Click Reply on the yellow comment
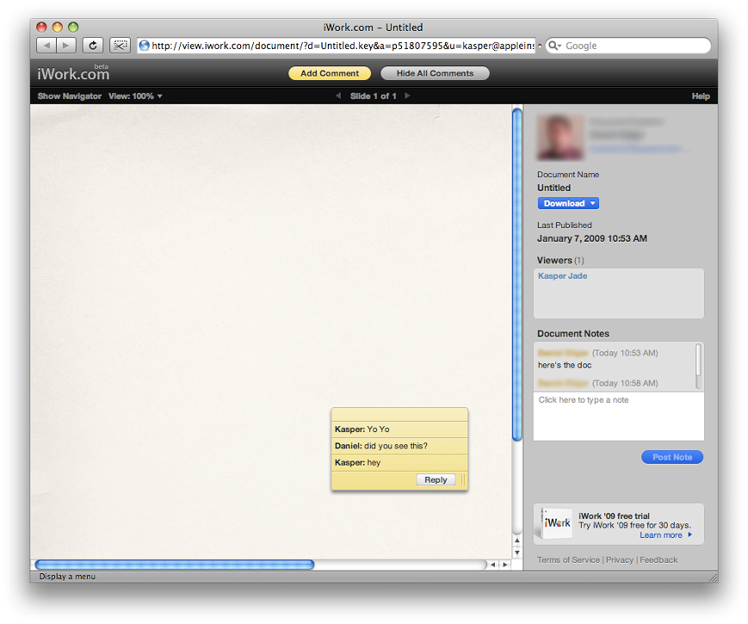This screenshot has height=624, width=748. point(436,479)
